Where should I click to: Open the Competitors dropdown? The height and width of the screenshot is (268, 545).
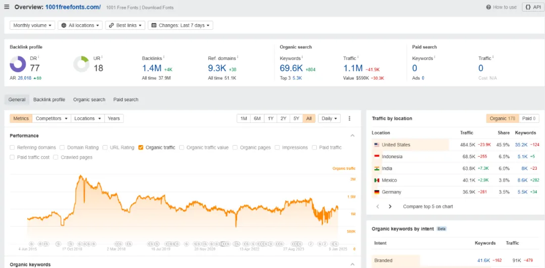pos(51,118)
